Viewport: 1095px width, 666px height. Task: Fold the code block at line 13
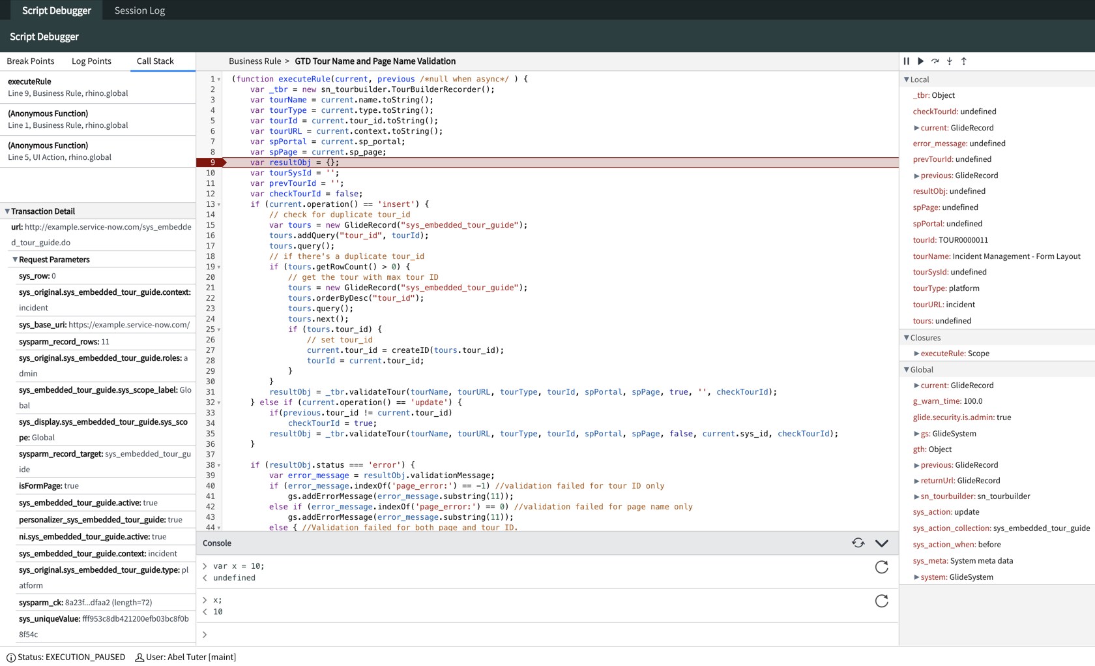click(219, 205)
